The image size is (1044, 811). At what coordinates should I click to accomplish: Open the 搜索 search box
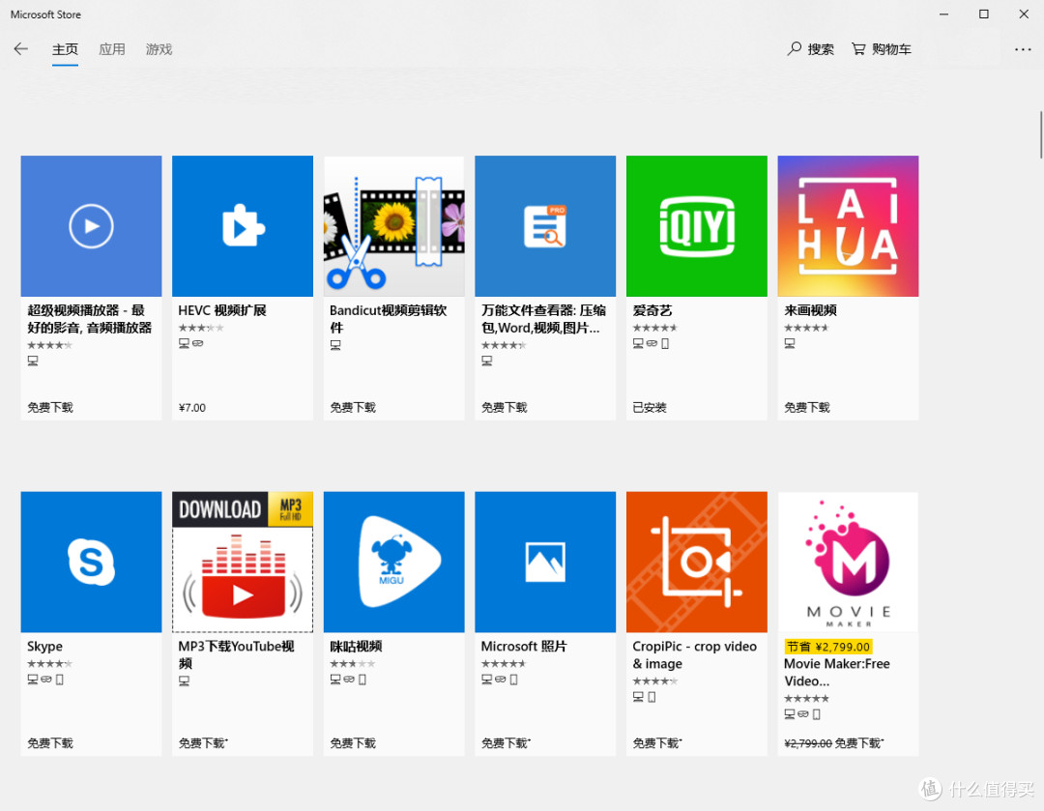coord(810,49)
